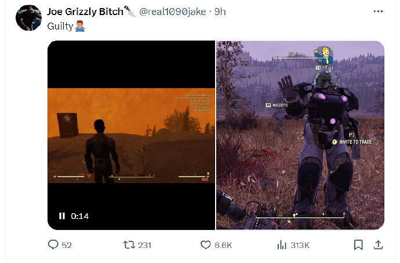
Task: Click the 6.6K likes count
Action: [223, 245]
